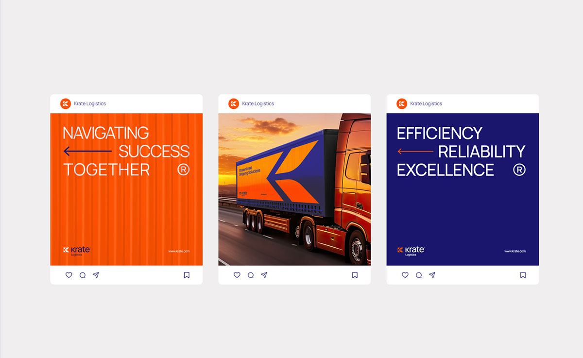This screenshot has height=358, width=583.
Task: Bookmark the navy Efficiency Reliability post
Action: pyautogui.click(x=523, y=275)
